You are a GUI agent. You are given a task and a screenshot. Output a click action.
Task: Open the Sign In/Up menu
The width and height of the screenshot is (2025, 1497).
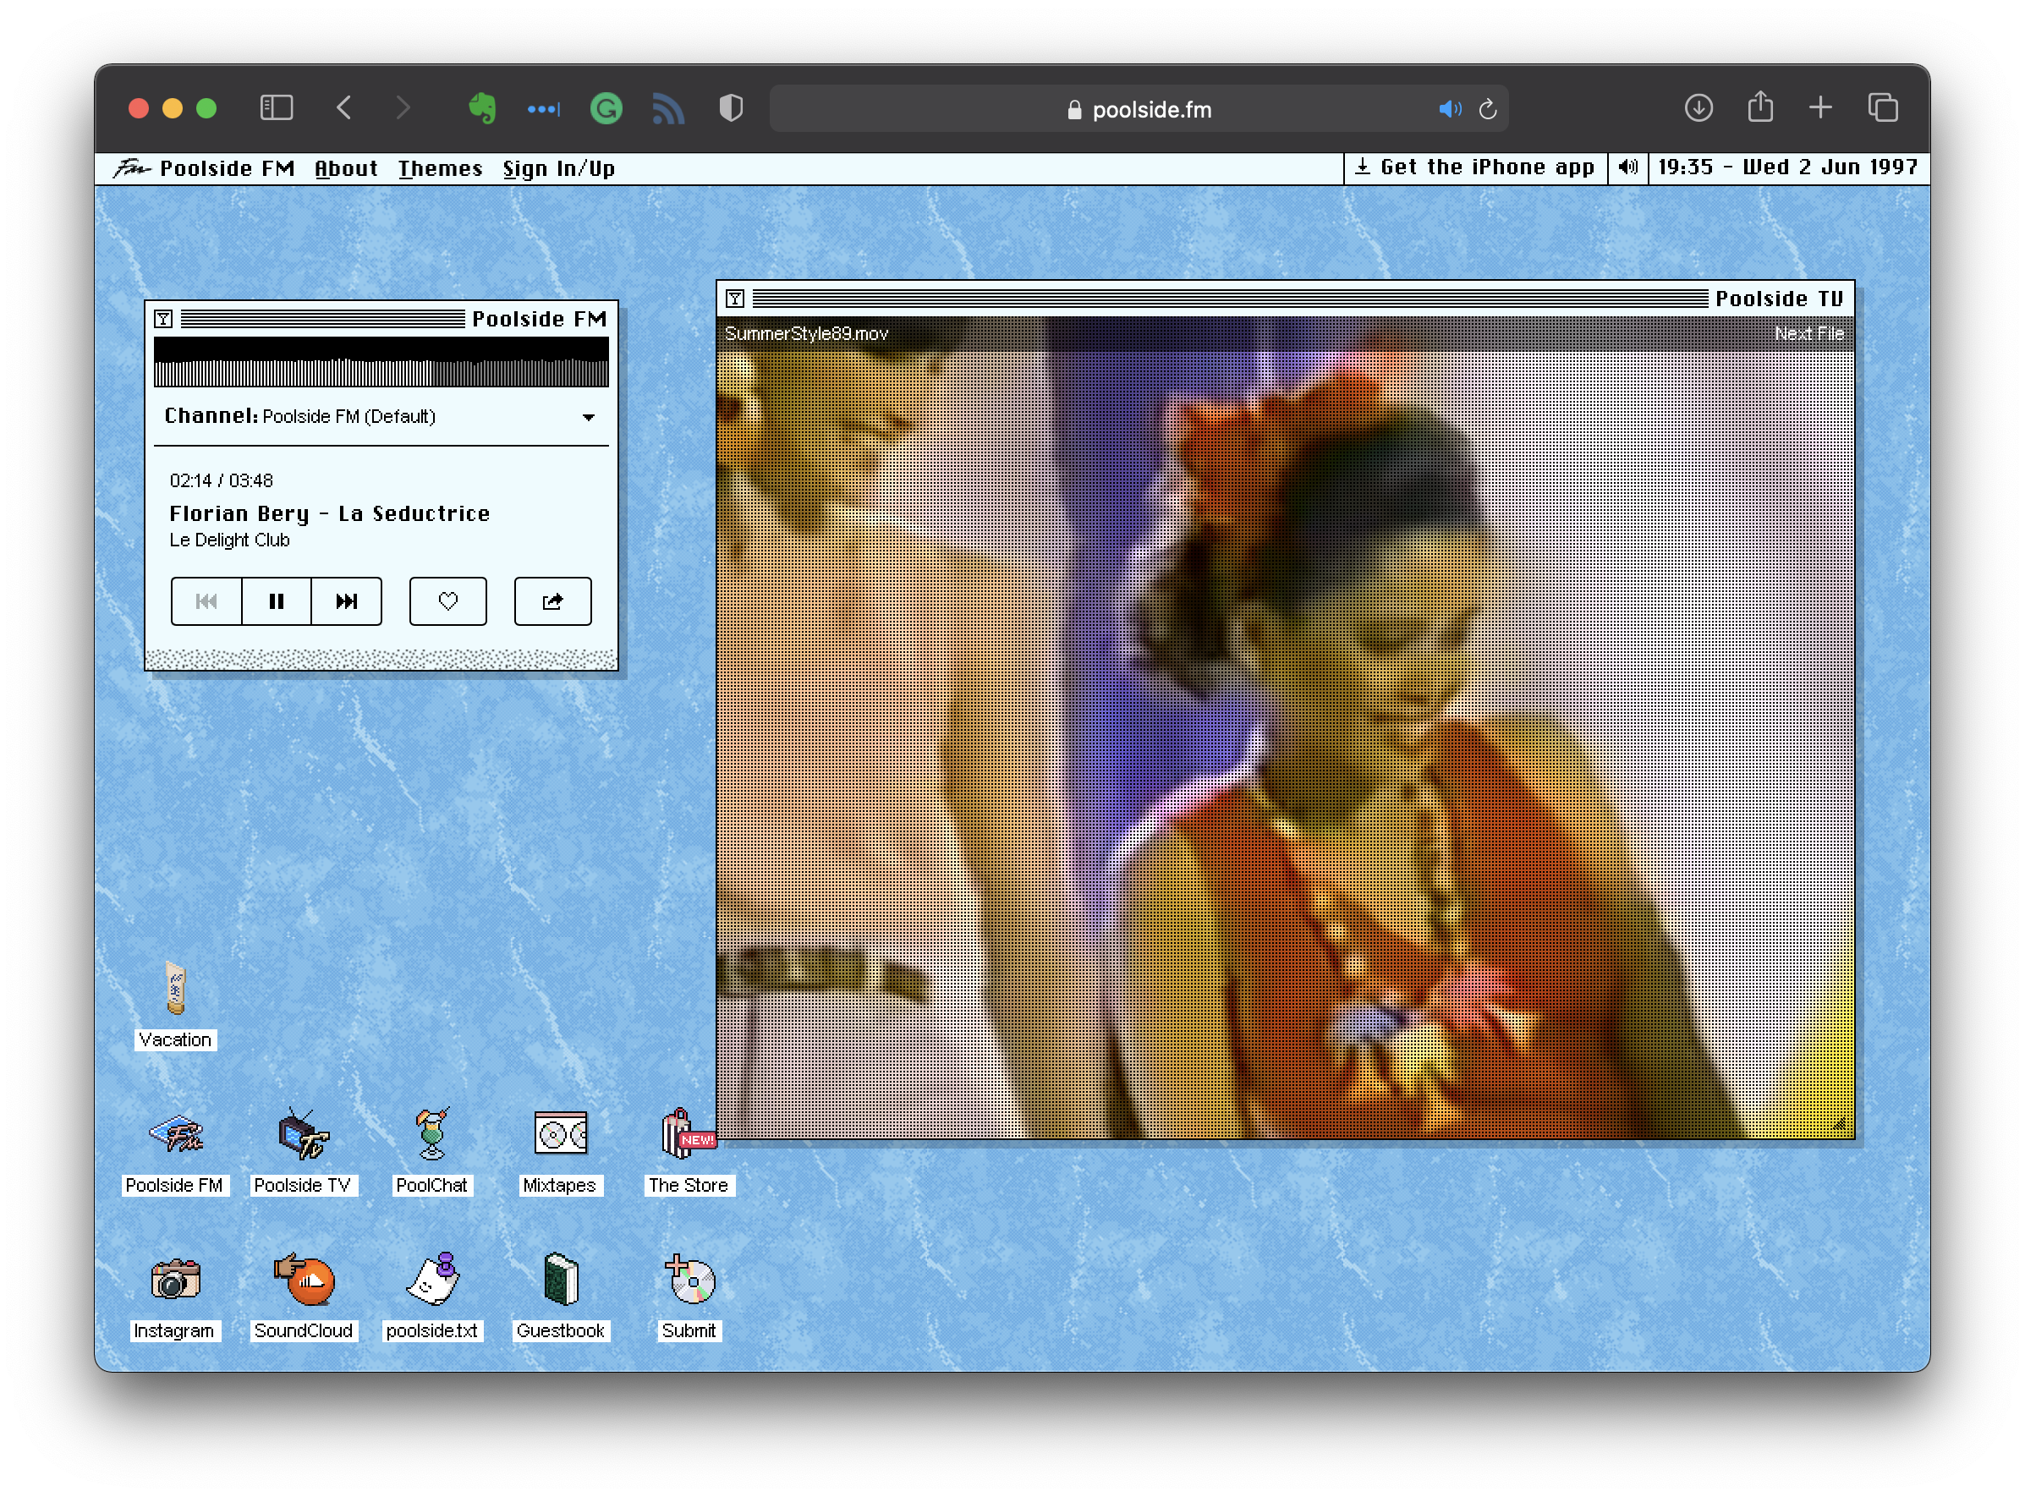point(559,168)
